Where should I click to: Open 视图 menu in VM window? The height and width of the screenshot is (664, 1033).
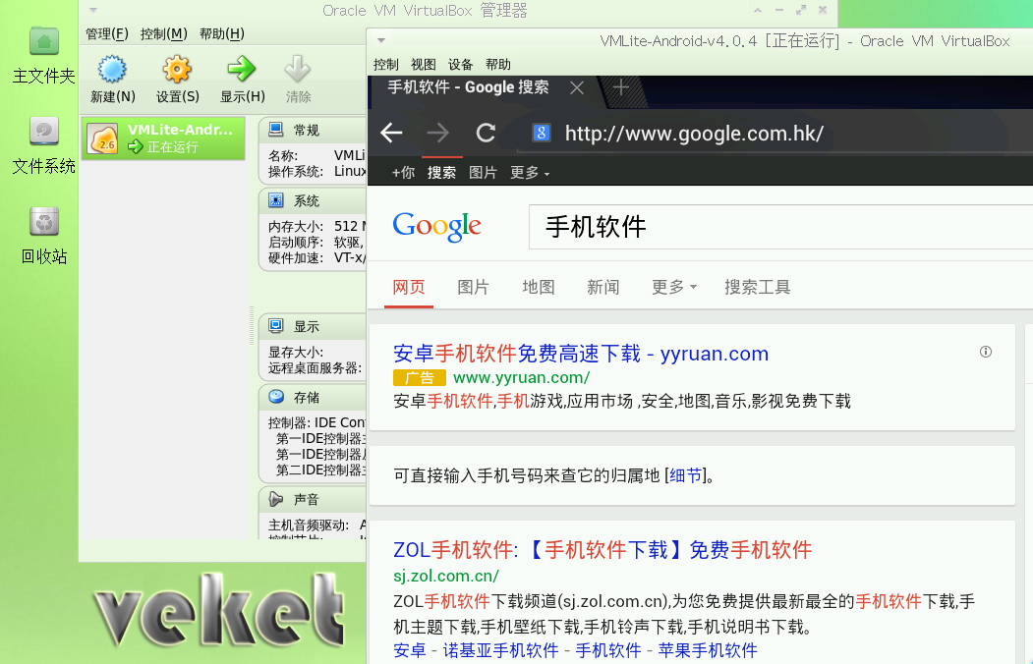click(x=424, y=65)
